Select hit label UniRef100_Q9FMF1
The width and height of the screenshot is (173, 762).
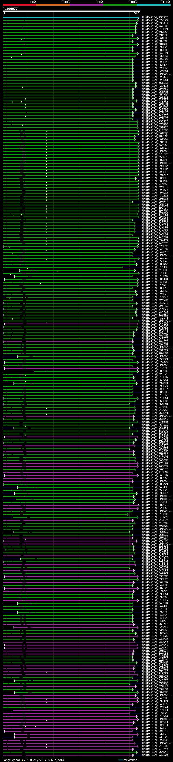point(155,330)
